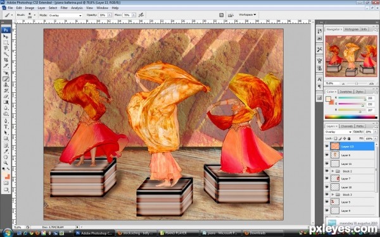
Task: Open the PIANO PLAYER taskbar button
Action: coord(179,233)
